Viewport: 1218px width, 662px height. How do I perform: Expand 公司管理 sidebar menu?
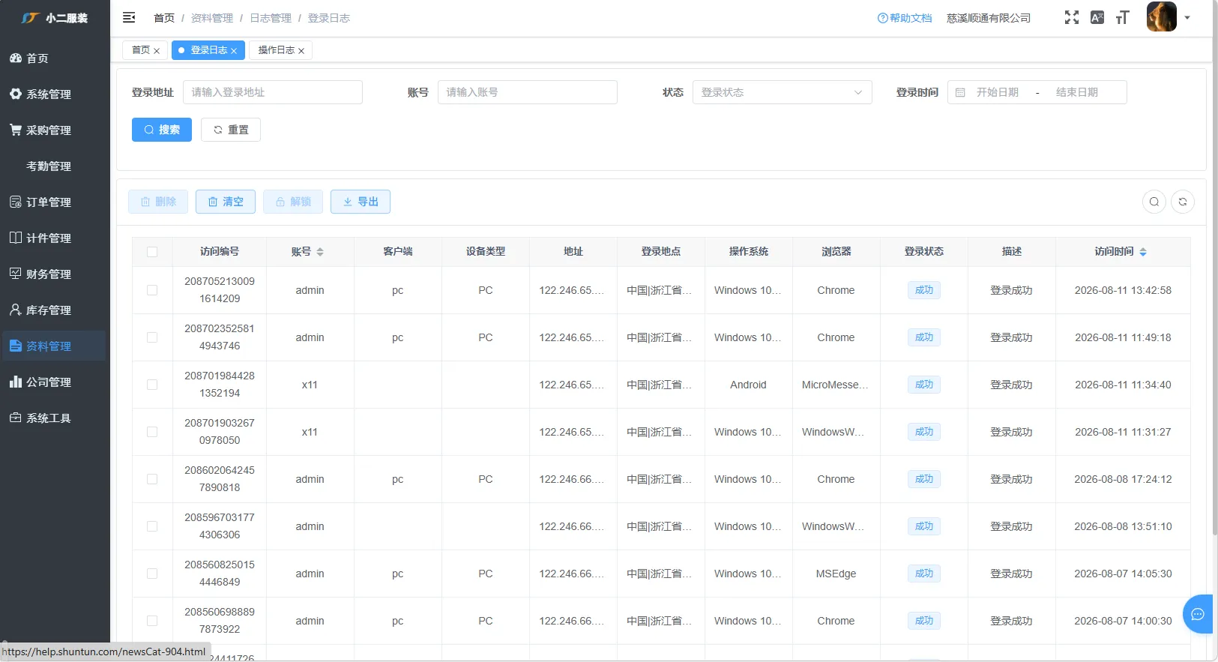click(55, 382)
